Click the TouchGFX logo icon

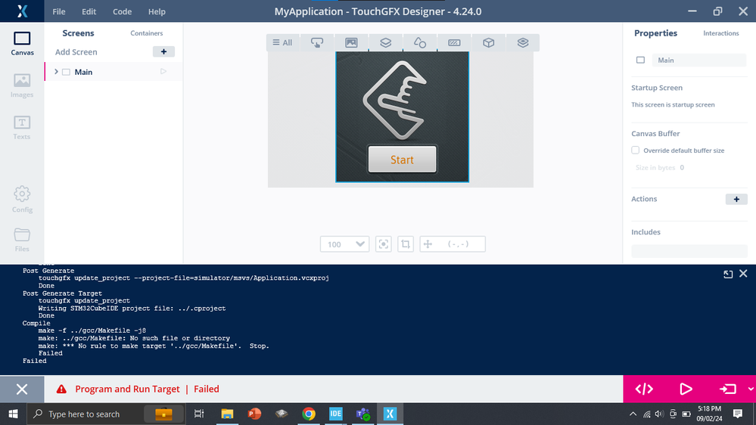tap(22, 11)
